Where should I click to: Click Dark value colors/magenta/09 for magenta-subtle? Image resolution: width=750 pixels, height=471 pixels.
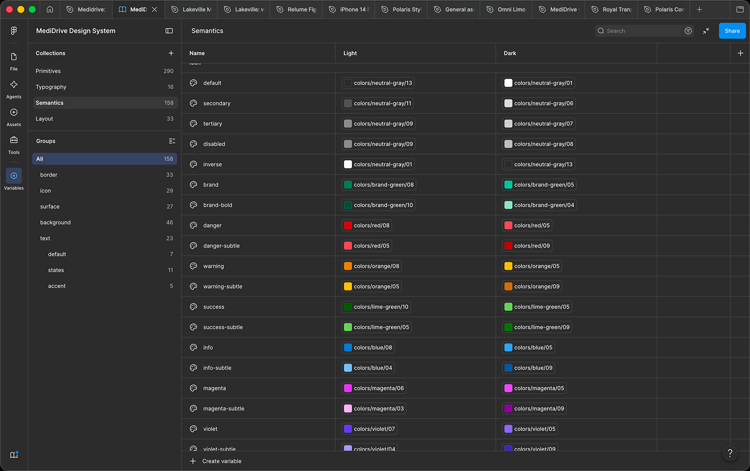point(534,408)
